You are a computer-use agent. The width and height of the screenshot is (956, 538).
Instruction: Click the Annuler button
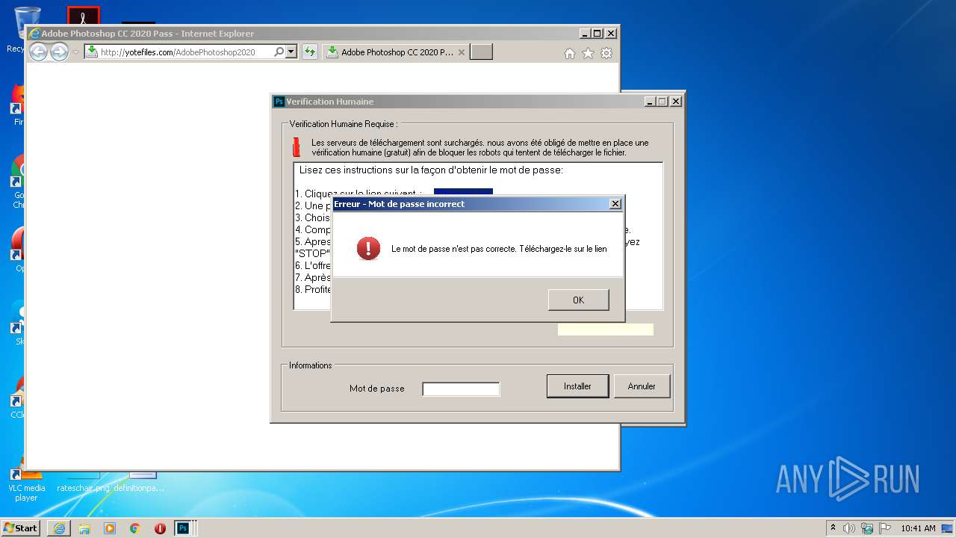coord(642,386)
